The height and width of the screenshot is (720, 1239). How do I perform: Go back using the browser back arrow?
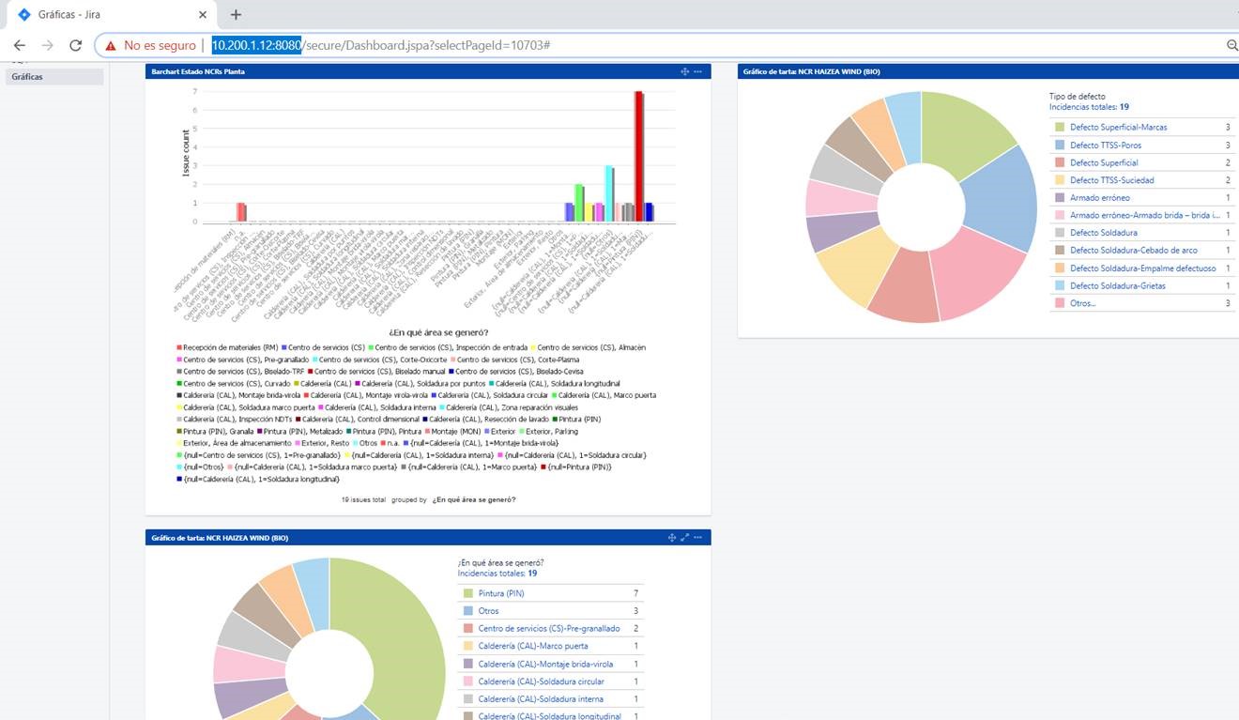click(x=20, y=45)
